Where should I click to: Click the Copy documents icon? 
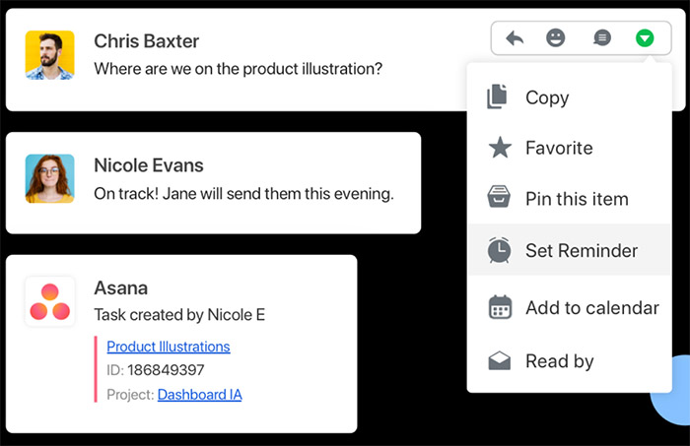(x=499, y=96)
